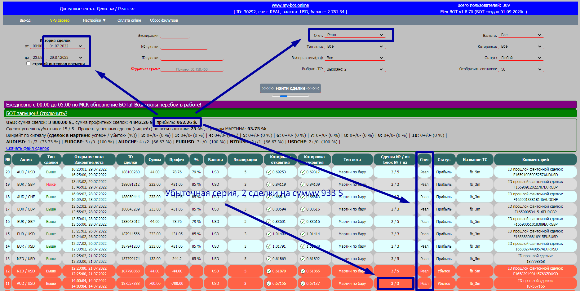Click checkmark icon beside closing quote 0.69317
The height and width of the screenshot is (291, 580).
pyautogui.click(x=303, y=172)
